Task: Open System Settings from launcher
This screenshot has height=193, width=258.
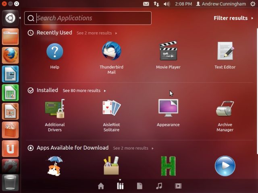Action: click(x=10, y=166)
